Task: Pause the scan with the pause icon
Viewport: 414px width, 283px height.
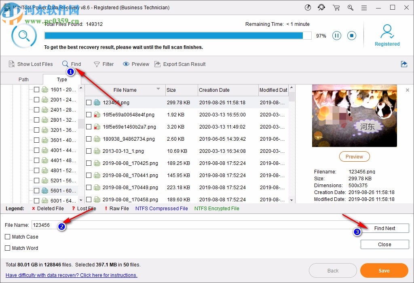Action: pyautogui.click(x=337, y=36)
